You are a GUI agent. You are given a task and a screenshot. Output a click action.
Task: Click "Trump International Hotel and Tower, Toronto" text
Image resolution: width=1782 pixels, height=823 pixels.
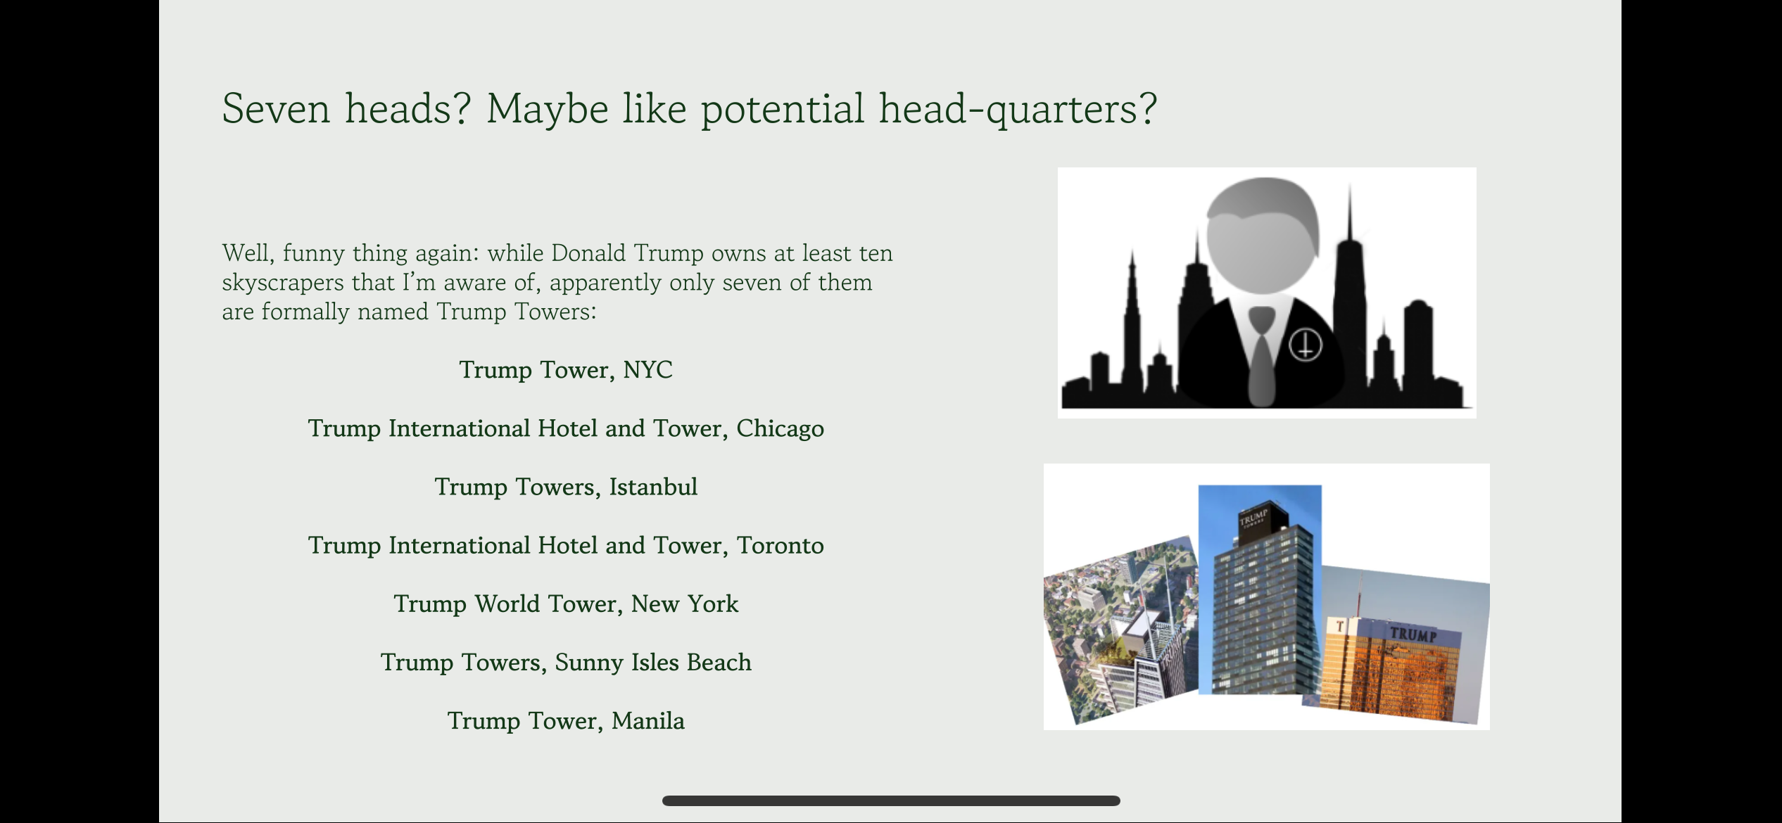click(x=566, y=545)
